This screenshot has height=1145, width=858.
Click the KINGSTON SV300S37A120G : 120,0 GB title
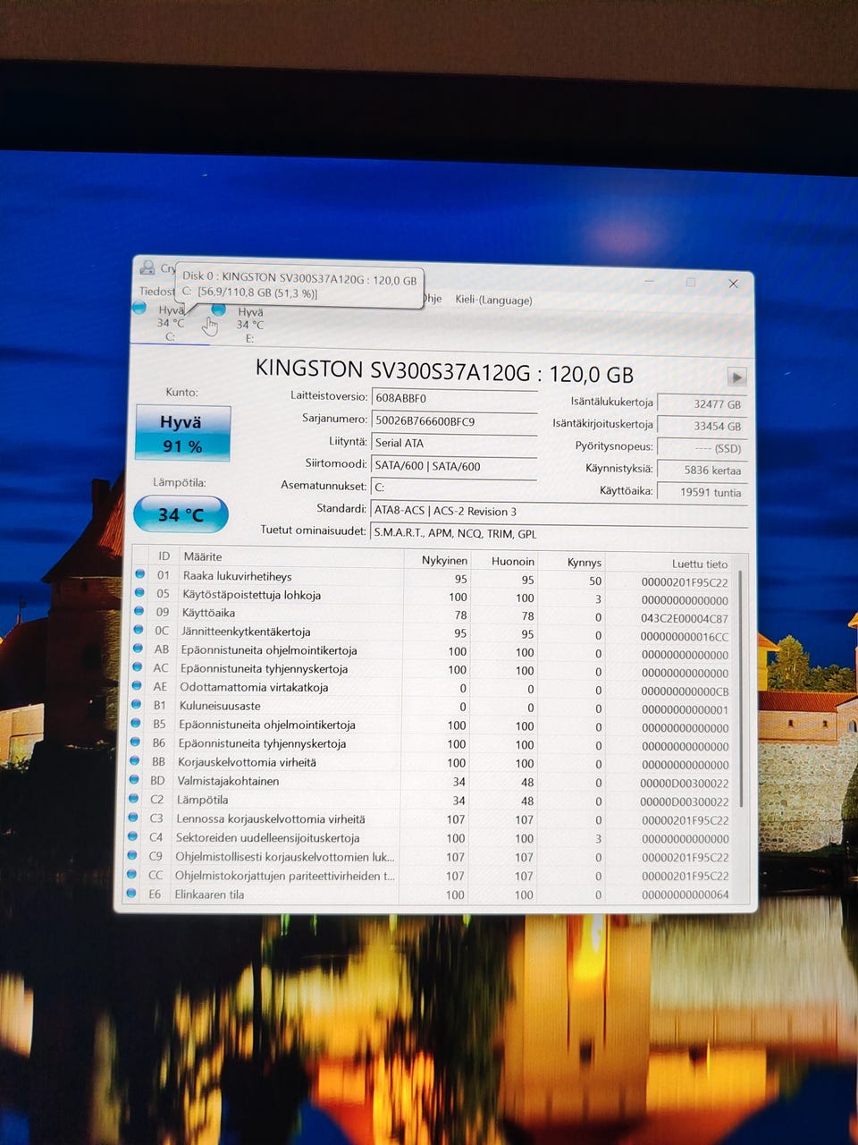[x=444, y=372]
